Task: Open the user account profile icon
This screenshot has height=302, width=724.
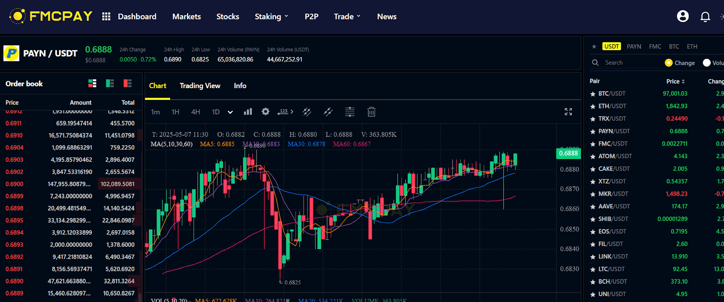Action: [683, 16]
